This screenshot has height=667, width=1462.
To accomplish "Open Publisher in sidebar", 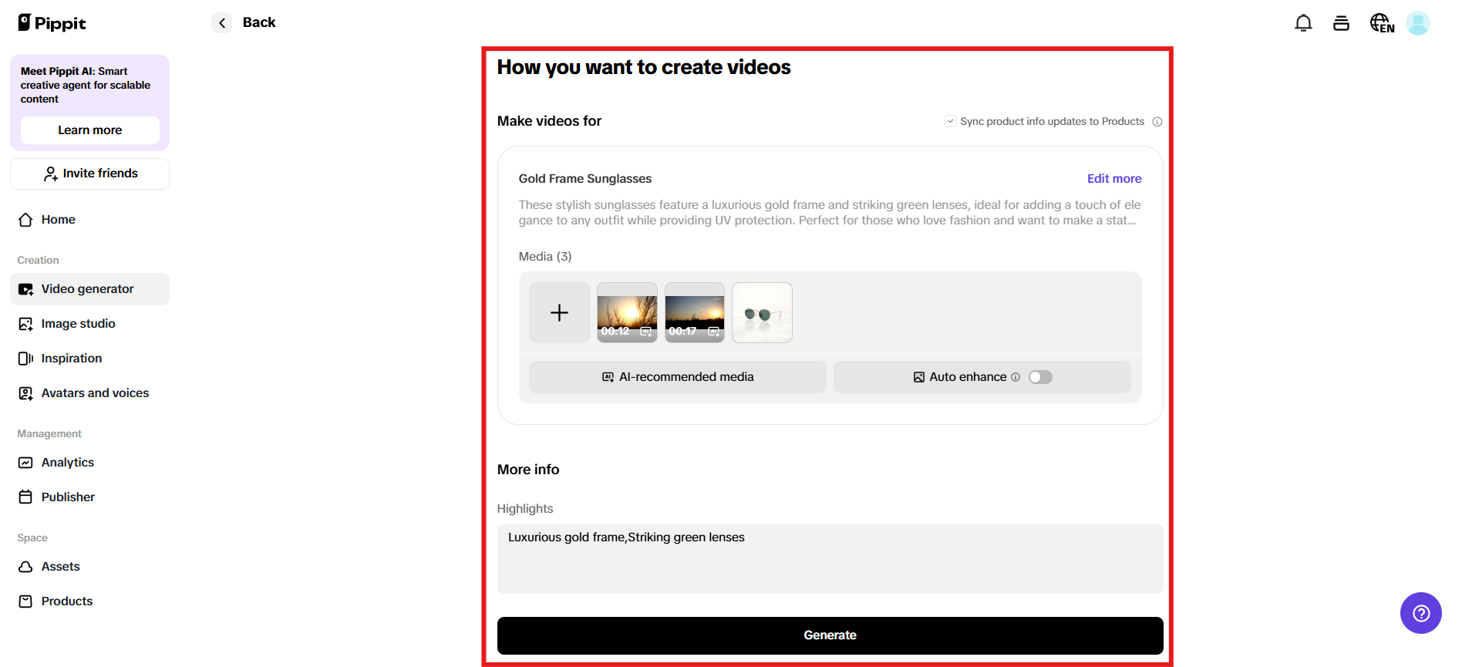I will [x=89, y=497].
